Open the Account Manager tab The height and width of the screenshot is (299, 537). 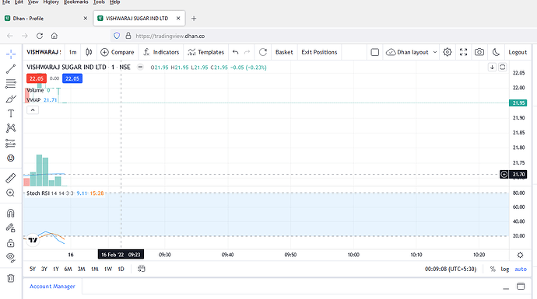click(x=52, y=287)
